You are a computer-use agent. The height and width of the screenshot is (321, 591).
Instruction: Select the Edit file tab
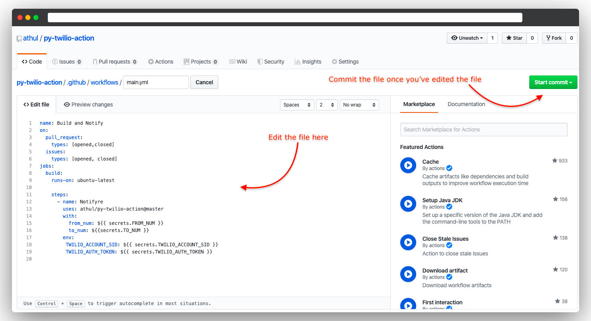pos(36,104)
